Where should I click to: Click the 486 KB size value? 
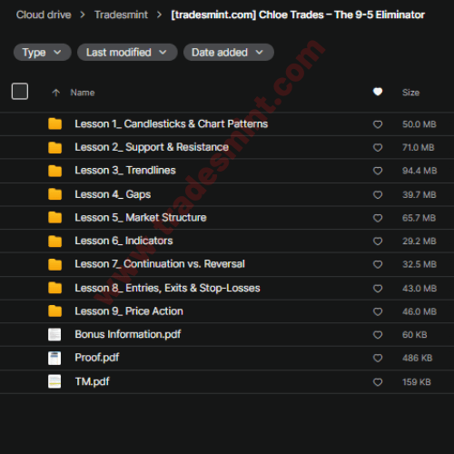coord(417,358)
